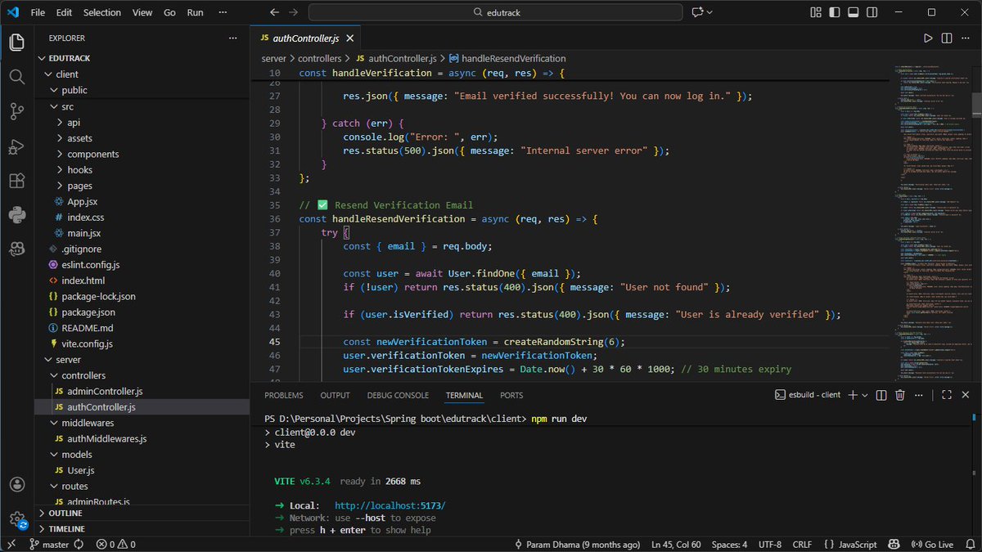Go back with the navigation arrow
This screenshot has height=552, width=982.
tap(274, 12)
